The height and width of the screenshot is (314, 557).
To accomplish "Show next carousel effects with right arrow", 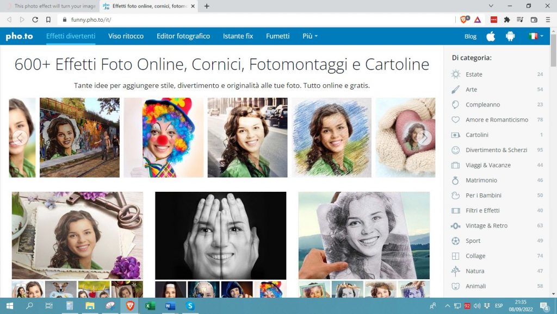I will pos(424,138).
